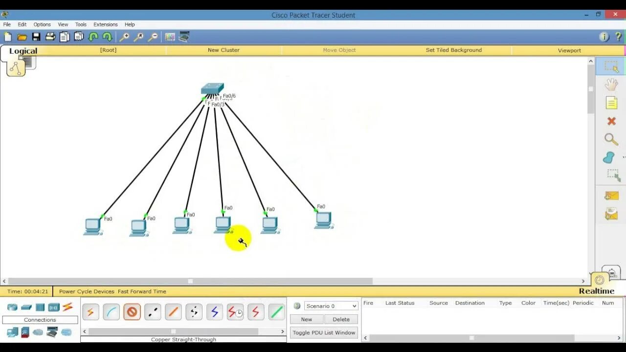Open the Extensions menu

[x=106, y=24]
